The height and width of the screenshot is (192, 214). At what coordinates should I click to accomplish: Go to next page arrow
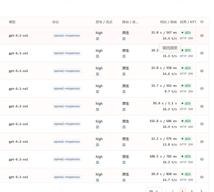pyautogui.click(x=201, y=190)
